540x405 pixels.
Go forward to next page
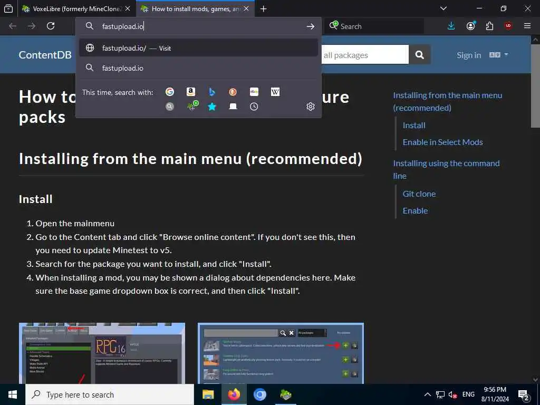click(32, 26)
